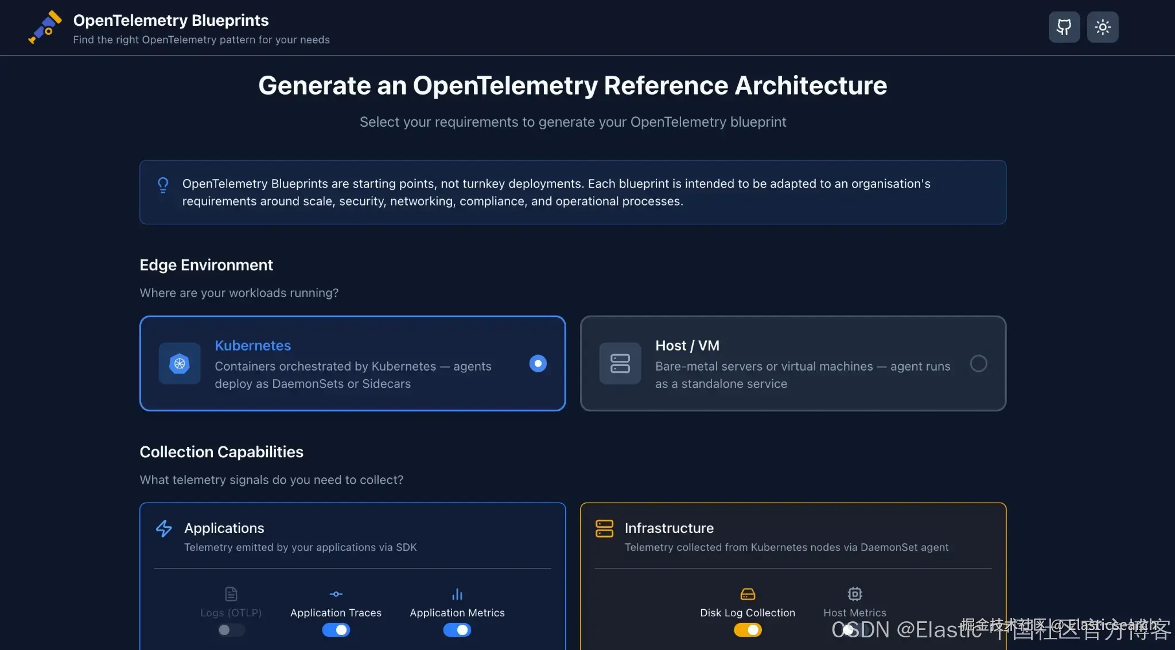Screen dimensions: 1175x650
Task: Disable the Application Traces toggle
Action: [336, 630]
